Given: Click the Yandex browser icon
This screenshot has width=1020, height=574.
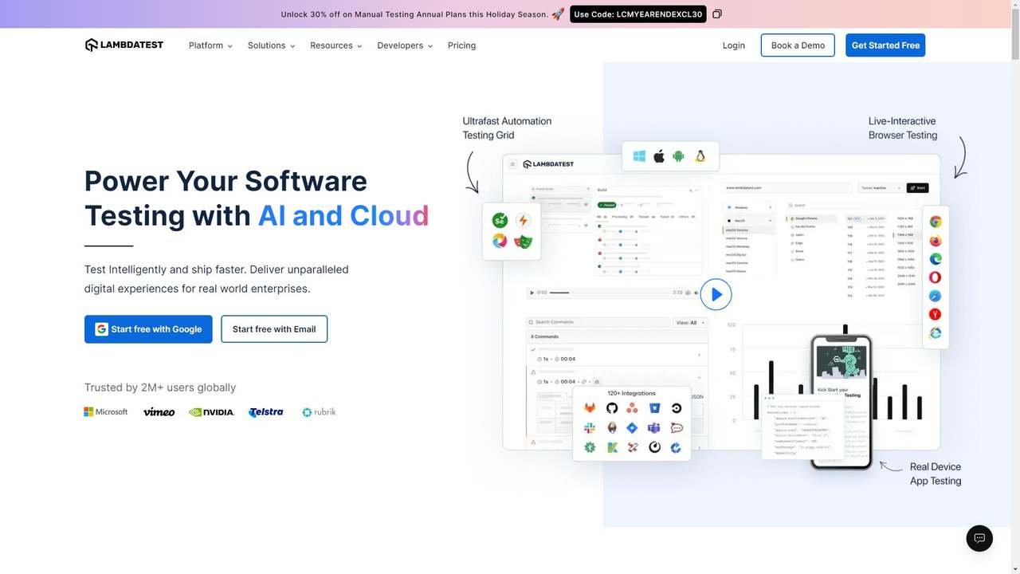Looking at the screenshot, I should click(936, 314).
